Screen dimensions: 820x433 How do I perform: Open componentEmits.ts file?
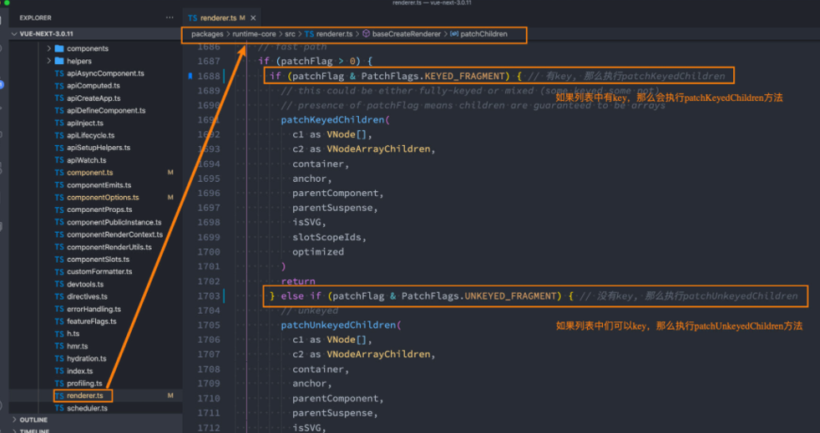99,185
